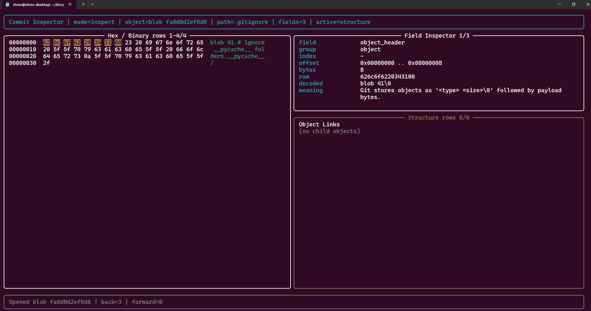591x311 pixels.
Task: Click the Linux penguin tab icon
Action: (x=7, y=4)
